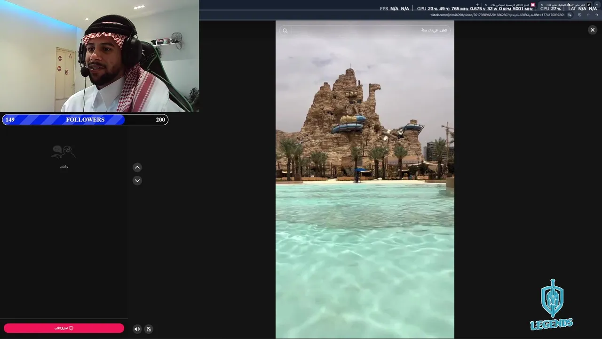The image size is (602, 339).
Task: Click the left arrow navigation button
Action: click(588, 15)
